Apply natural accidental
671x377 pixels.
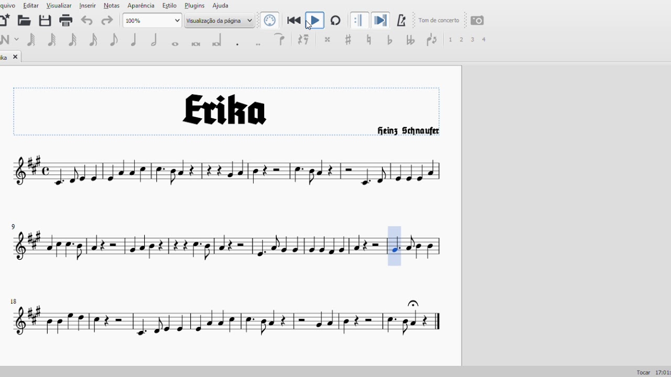tap(369, 40)
